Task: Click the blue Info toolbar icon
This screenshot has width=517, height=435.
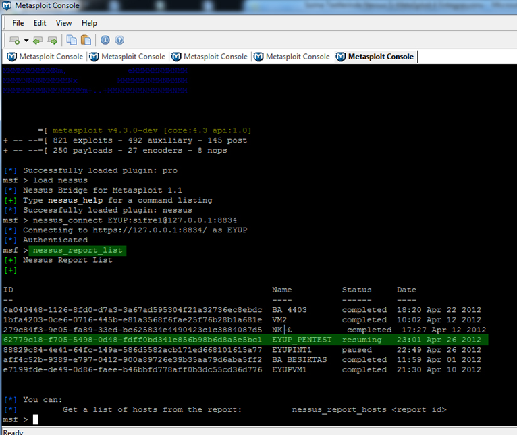Action: pos(105,40)
